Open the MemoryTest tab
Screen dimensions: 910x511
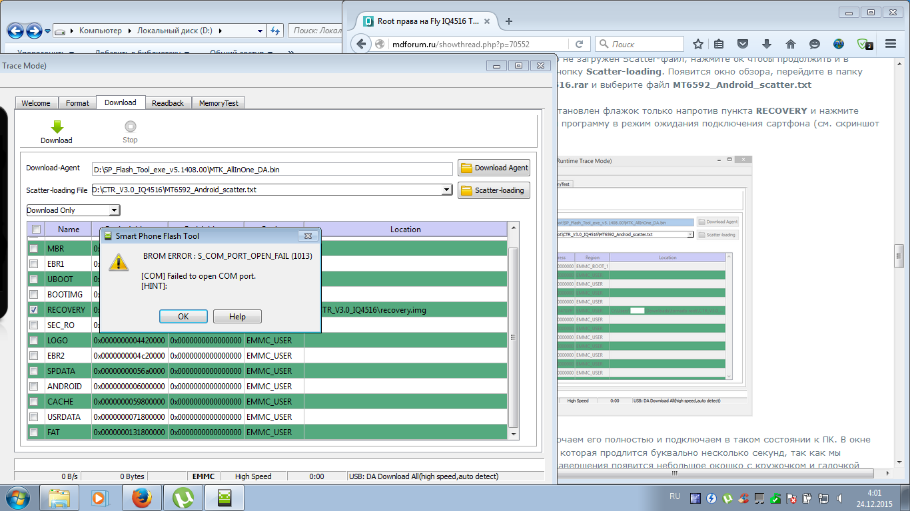coord(219,103)
